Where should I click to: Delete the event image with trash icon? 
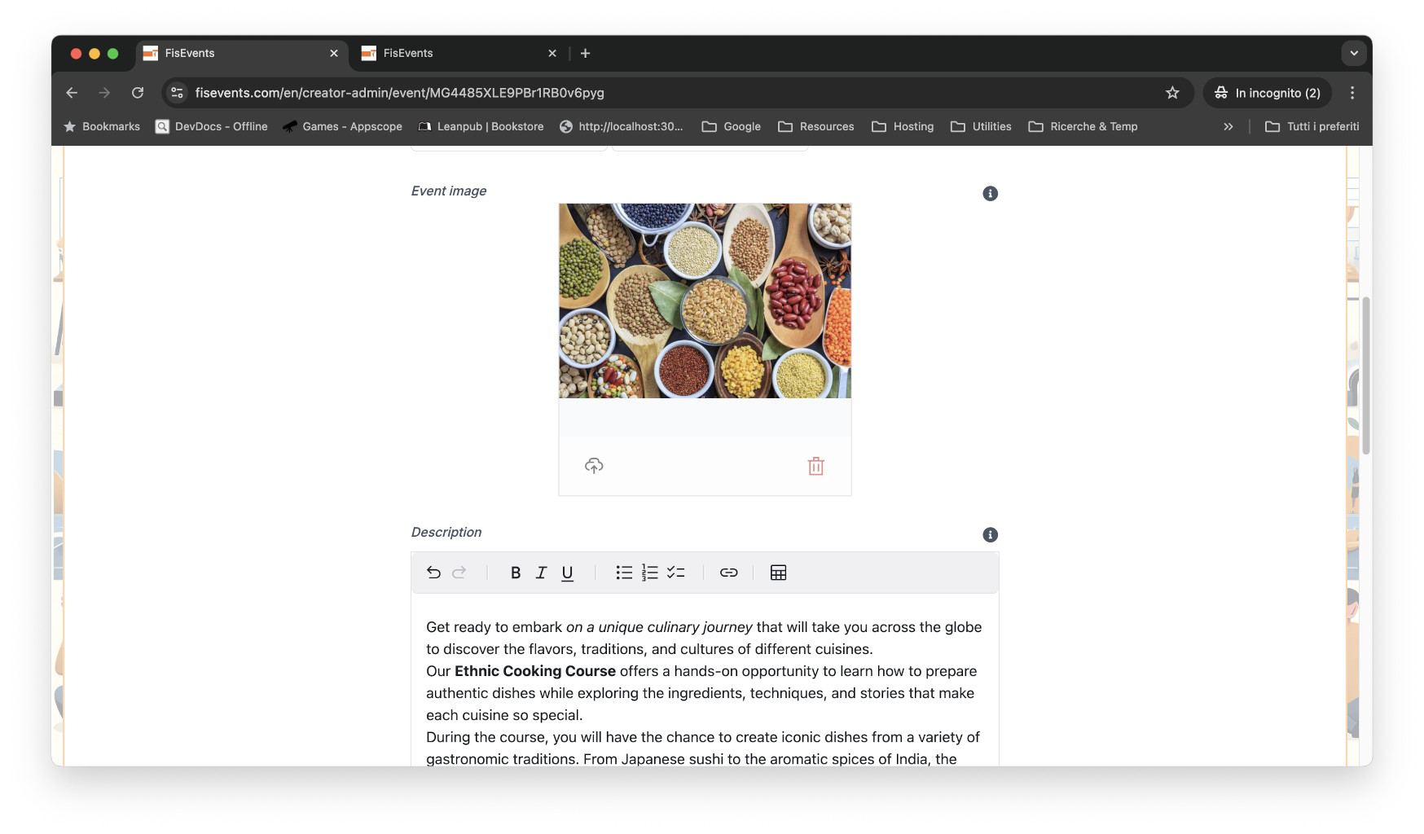pos(815,466)
